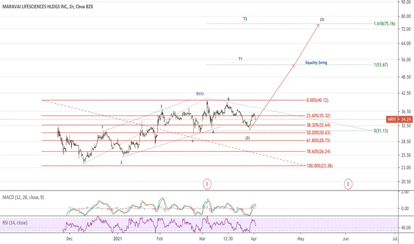Open the MACD (12, 26, close, 9) indicator label

tap(23, 197)
